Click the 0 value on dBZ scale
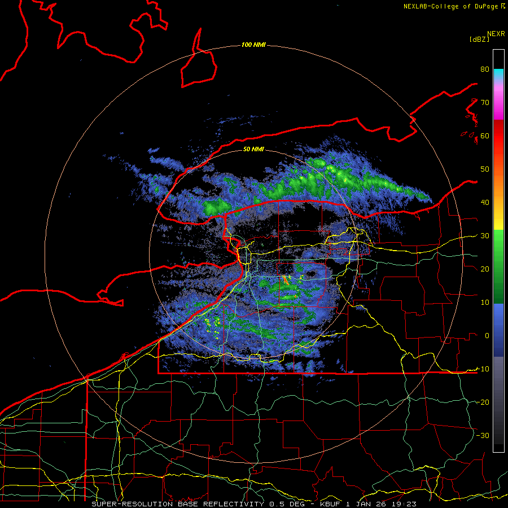508x508 pixels. (x=487, y=336)
